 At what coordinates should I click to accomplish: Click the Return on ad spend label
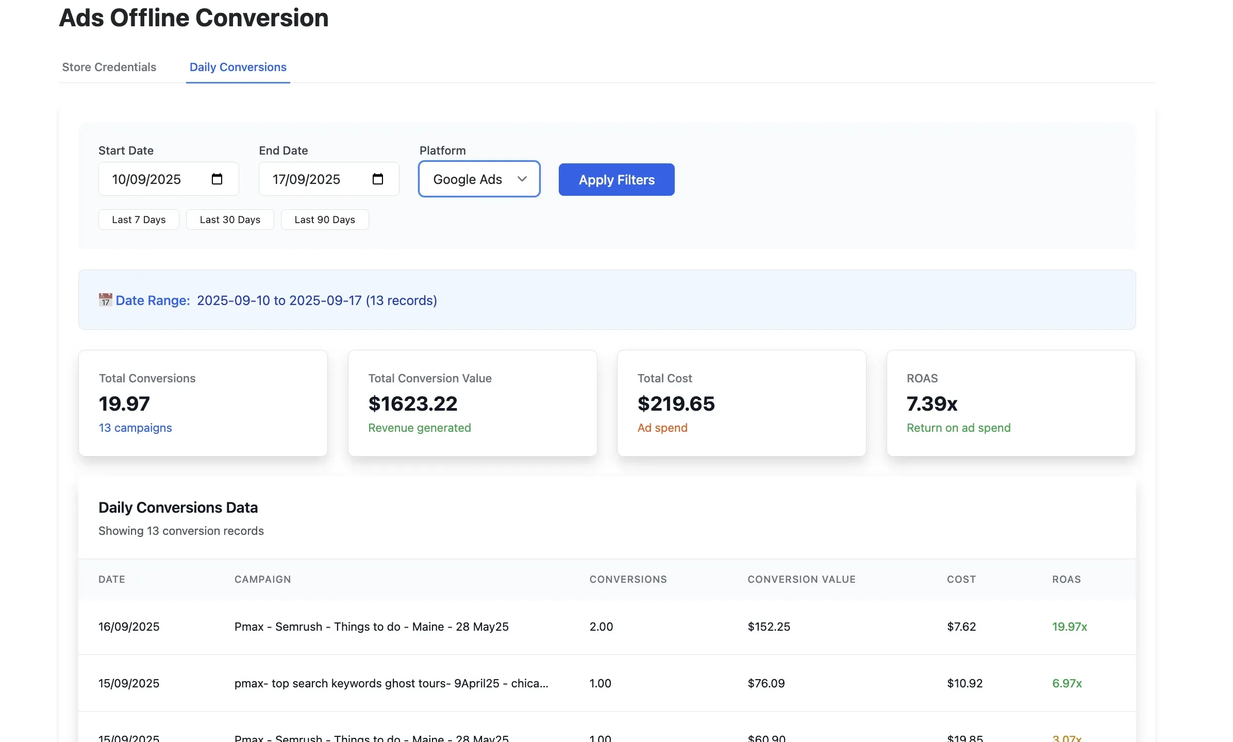tap(959, 428)
